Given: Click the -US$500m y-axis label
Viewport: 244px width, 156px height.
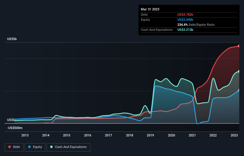Looking at the screenshot, I should (x=15, y=128).
